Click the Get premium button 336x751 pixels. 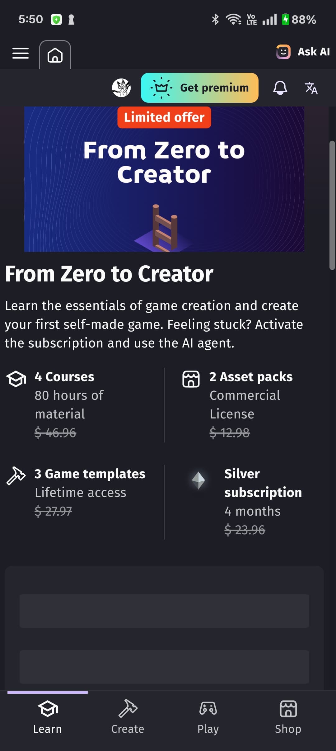[199, 88]
